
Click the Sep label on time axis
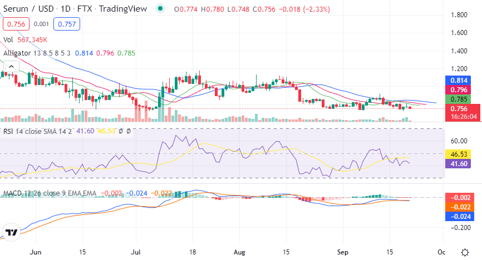pyautogui.click(x=342, y=252)
